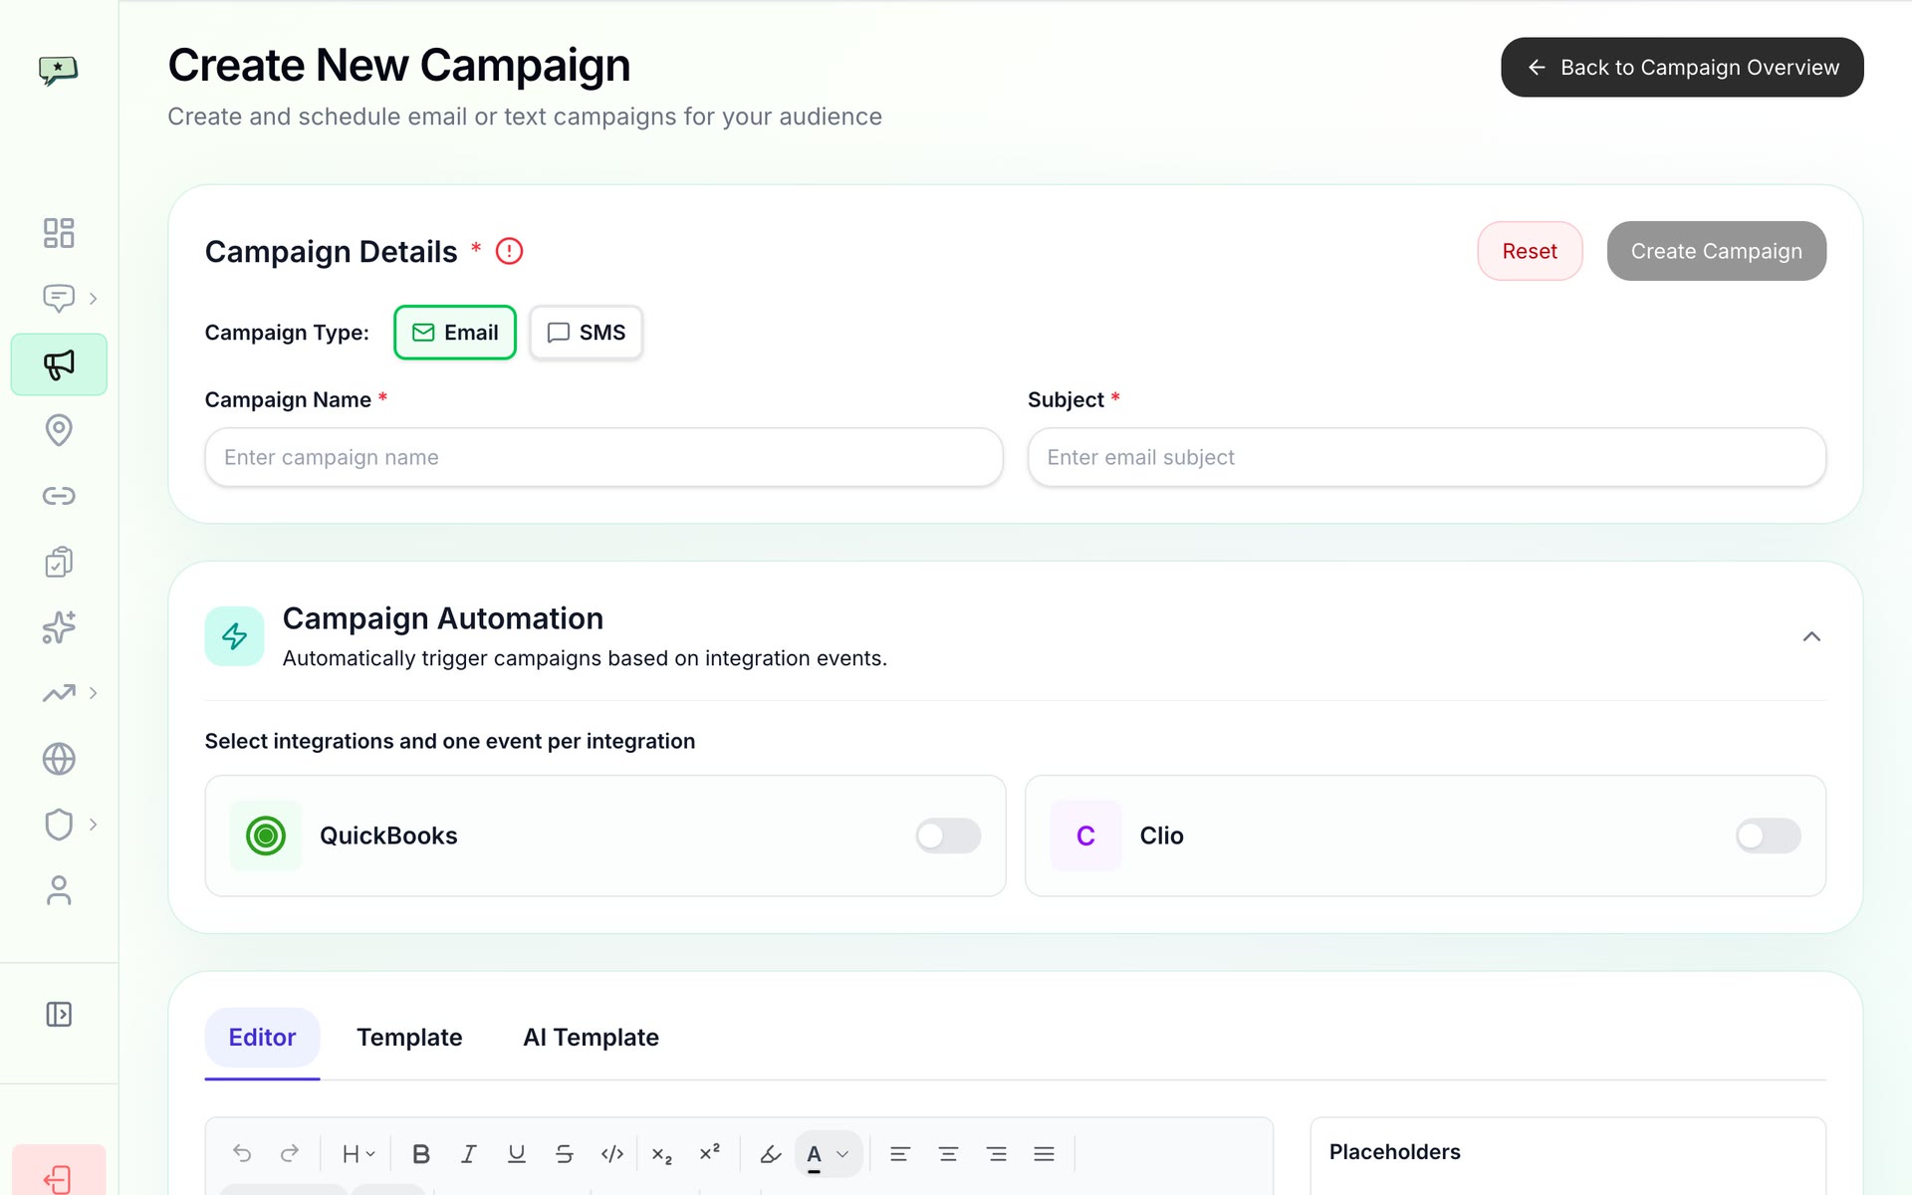Open the dashboard grid icon in sidebar
Image resolution: width=1912 pixels, height=1195 pixels.
pos(59,233)
